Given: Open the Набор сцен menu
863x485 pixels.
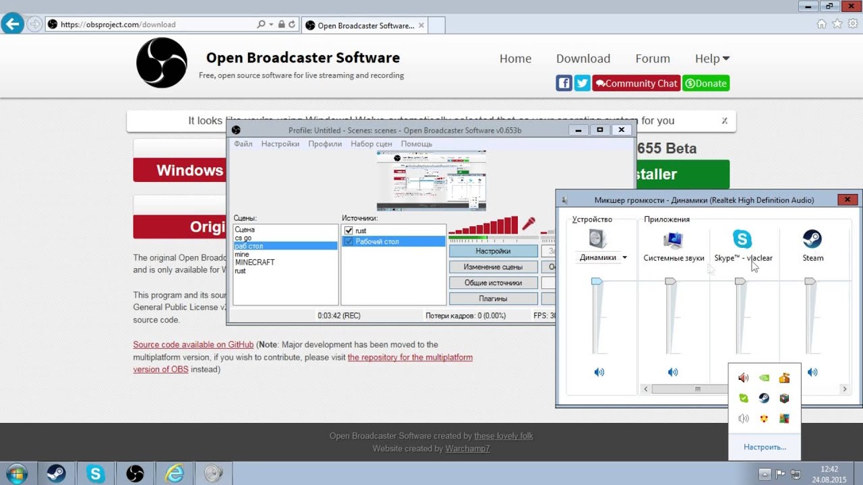Looking at the screenshot, I should (x=371, y=144).
